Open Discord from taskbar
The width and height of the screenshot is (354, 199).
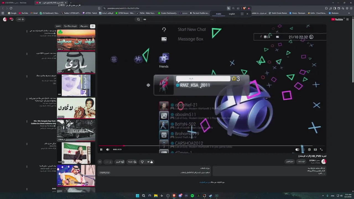coord(180,196)
